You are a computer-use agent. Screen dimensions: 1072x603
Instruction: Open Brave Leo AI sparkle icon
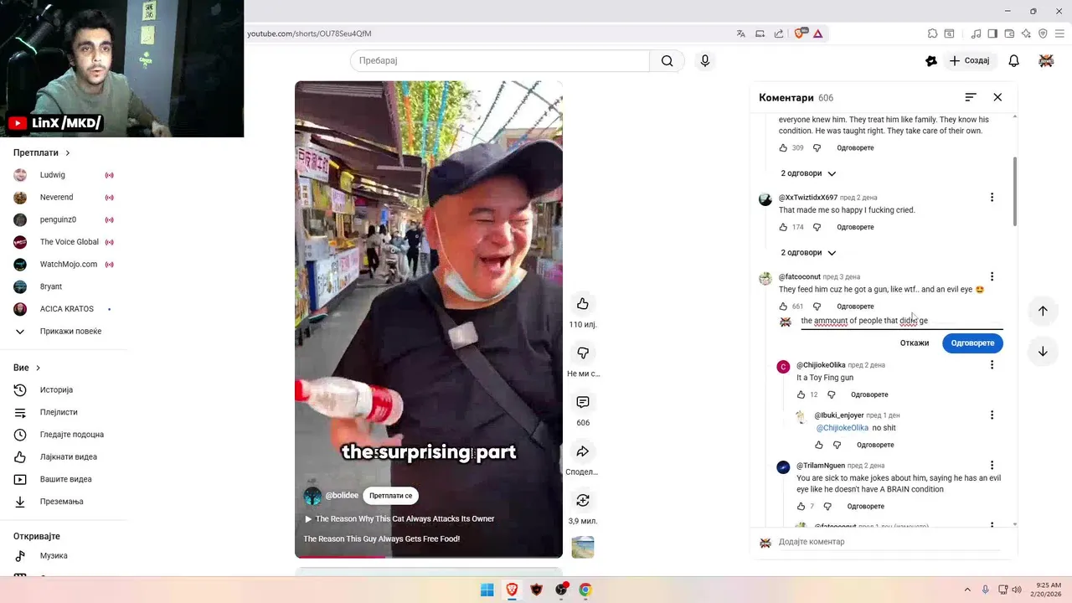(x=1026, y=33)
